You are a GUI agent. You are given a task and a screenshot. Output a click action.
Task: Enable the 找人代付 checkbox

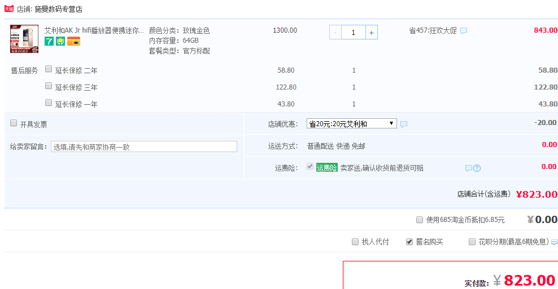pyautogui.click(x=355, y=242)
